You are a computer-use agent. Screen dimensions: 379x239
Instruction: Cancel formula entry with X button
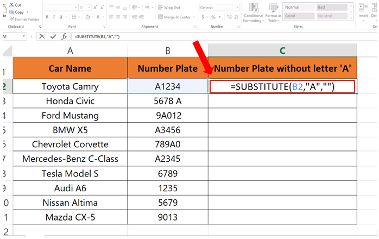(x=42, y=36)
